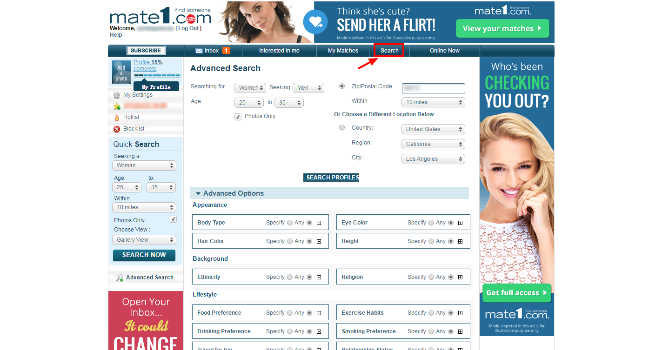The image size is (662, 350).
Task: Open the Searching for Women dropdown
Action: pyautogui.click(x=250, y=88)
